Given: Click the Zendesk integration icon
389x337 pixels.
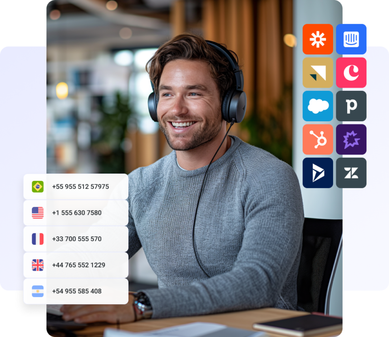Looking at the screenshot, I should tap(351, 173).
